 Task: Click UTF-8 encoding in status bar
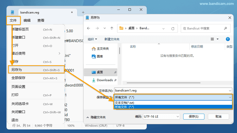pos(120,126)
